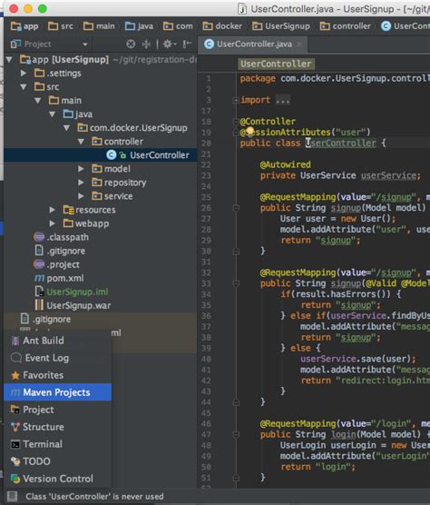Click the UserController editor breadcrumb label
Screen dimensions: 430x505
(x=276, y=64)
